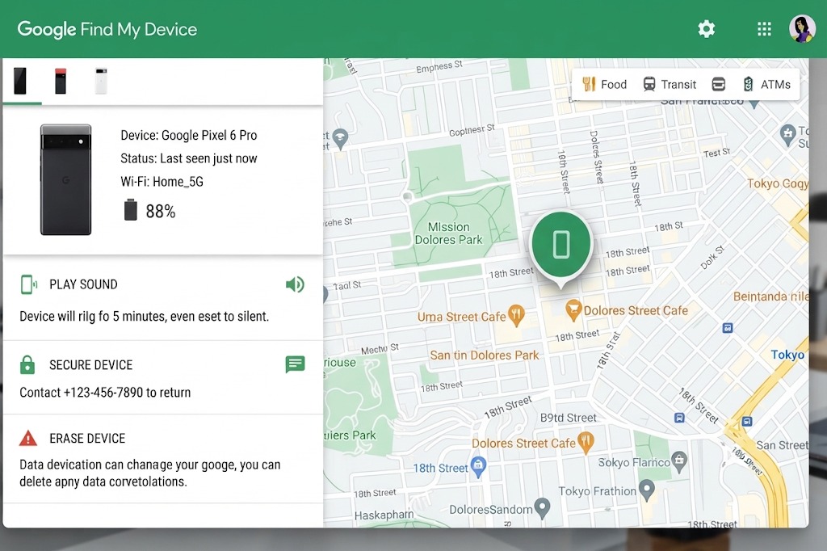Click San tin Dolores Park label
Viewport: 827px width, 551px height.
[x=485, y=355]
